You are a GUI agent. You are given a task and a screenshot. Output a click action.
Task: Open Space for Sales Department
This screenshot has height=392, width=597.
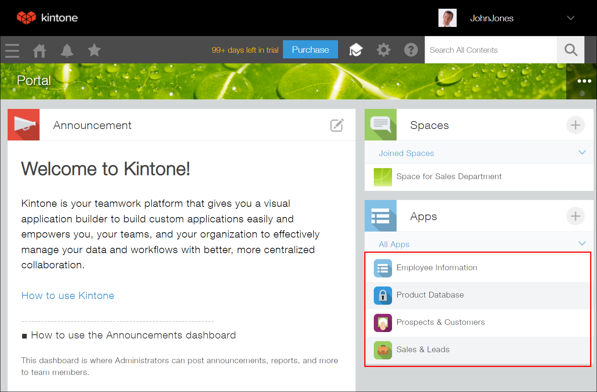[x=449, y=176]
